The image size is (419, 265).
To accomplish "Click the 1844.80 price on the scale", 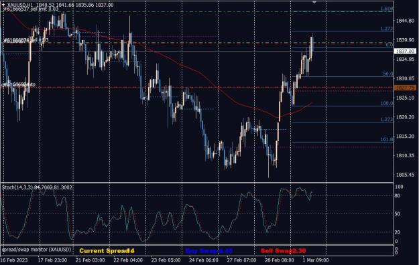I will point(405,21).
